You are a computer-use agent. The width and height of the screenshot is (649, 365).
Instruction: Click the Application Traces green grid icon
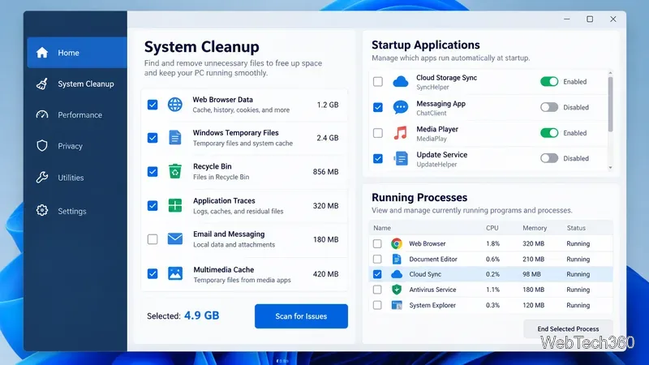click(x=175, y=205)
